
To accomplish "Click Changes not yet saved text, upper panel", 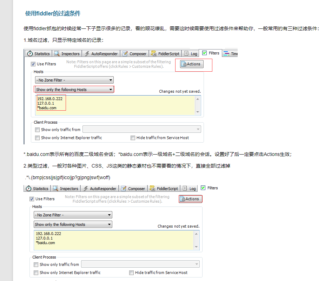I will (x=180, y=91).
